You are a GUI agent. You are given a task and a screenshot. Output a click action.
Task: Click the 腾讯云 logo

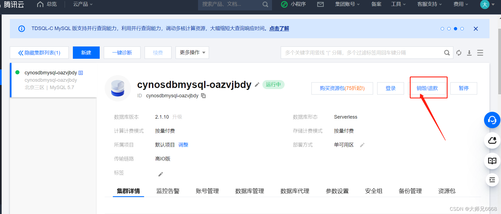(x=14, y=4)
